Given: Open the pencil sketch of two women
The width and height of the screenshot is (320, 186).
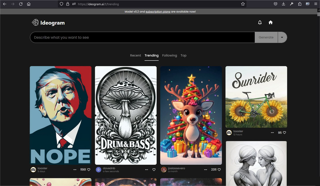Looking at the screenshot, I should point(256,164).
